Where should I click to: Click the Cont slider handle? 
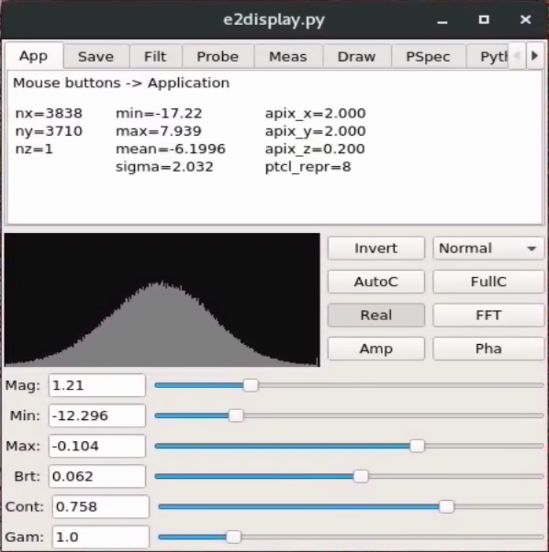pyautogui.click(x=447, y=506)
